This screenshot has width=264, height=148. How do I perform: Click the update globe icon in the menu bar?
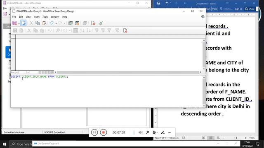click(203, 16)
